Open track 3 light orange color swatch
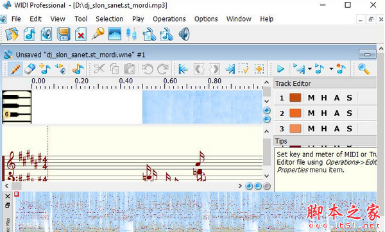 [295, 129]
